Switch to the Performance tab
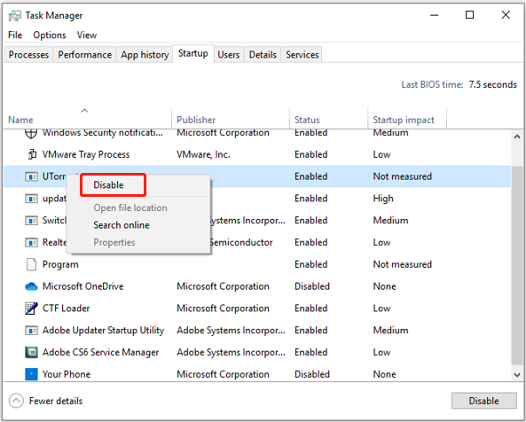The width and height of the screenshot is (526, 422). [x=84, y=55]
